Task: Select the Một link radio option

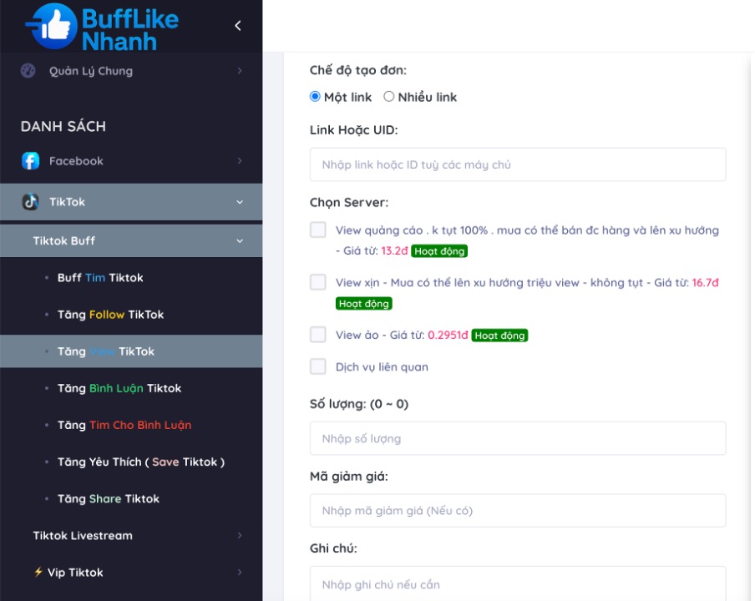Action: [x=316, y=97]
